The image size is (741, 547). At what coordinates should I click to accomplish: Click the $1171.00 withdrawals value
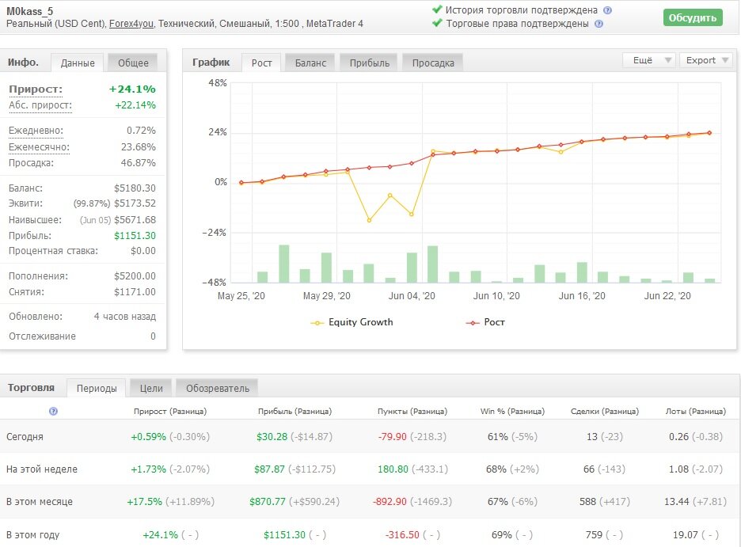pos(135,292)
